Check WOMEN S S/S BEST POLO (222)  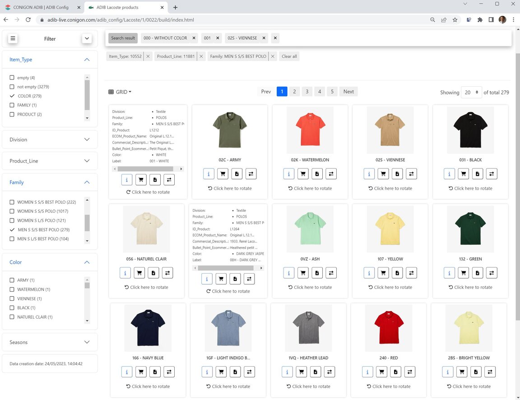[12, 202]
